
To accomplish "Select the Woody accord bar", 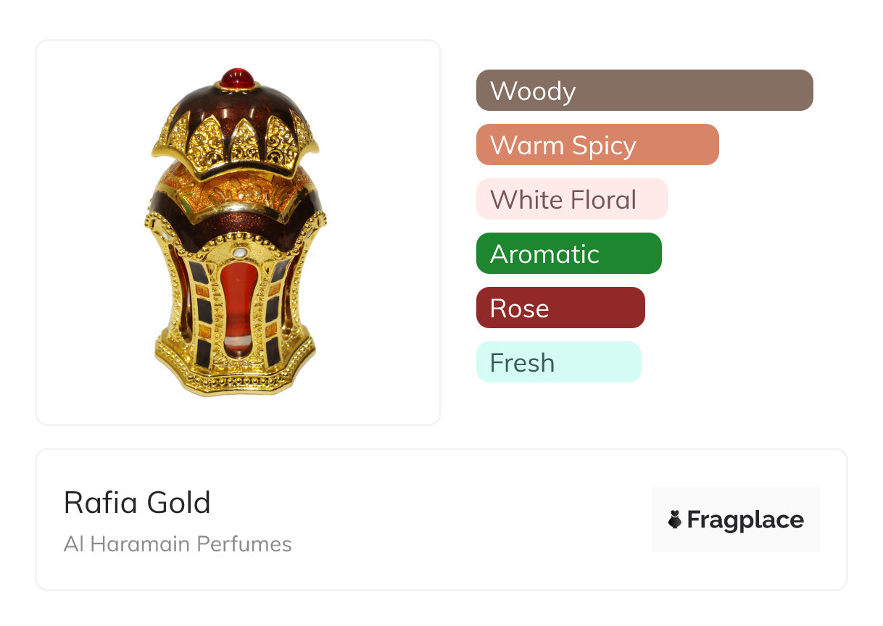I will 644,91.
